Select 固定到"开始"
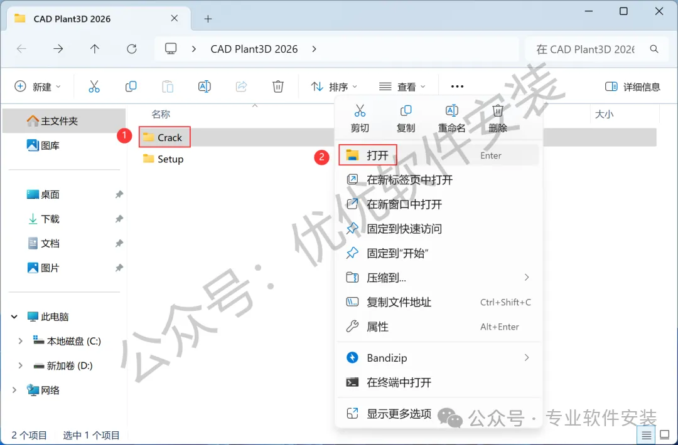678x445 pixels. (x=438, y=253)
